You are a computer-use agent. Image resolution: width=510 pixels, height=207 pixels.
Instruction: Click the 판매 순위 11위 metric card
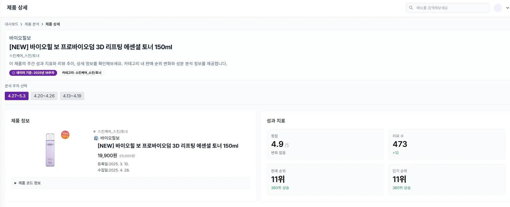325,179
